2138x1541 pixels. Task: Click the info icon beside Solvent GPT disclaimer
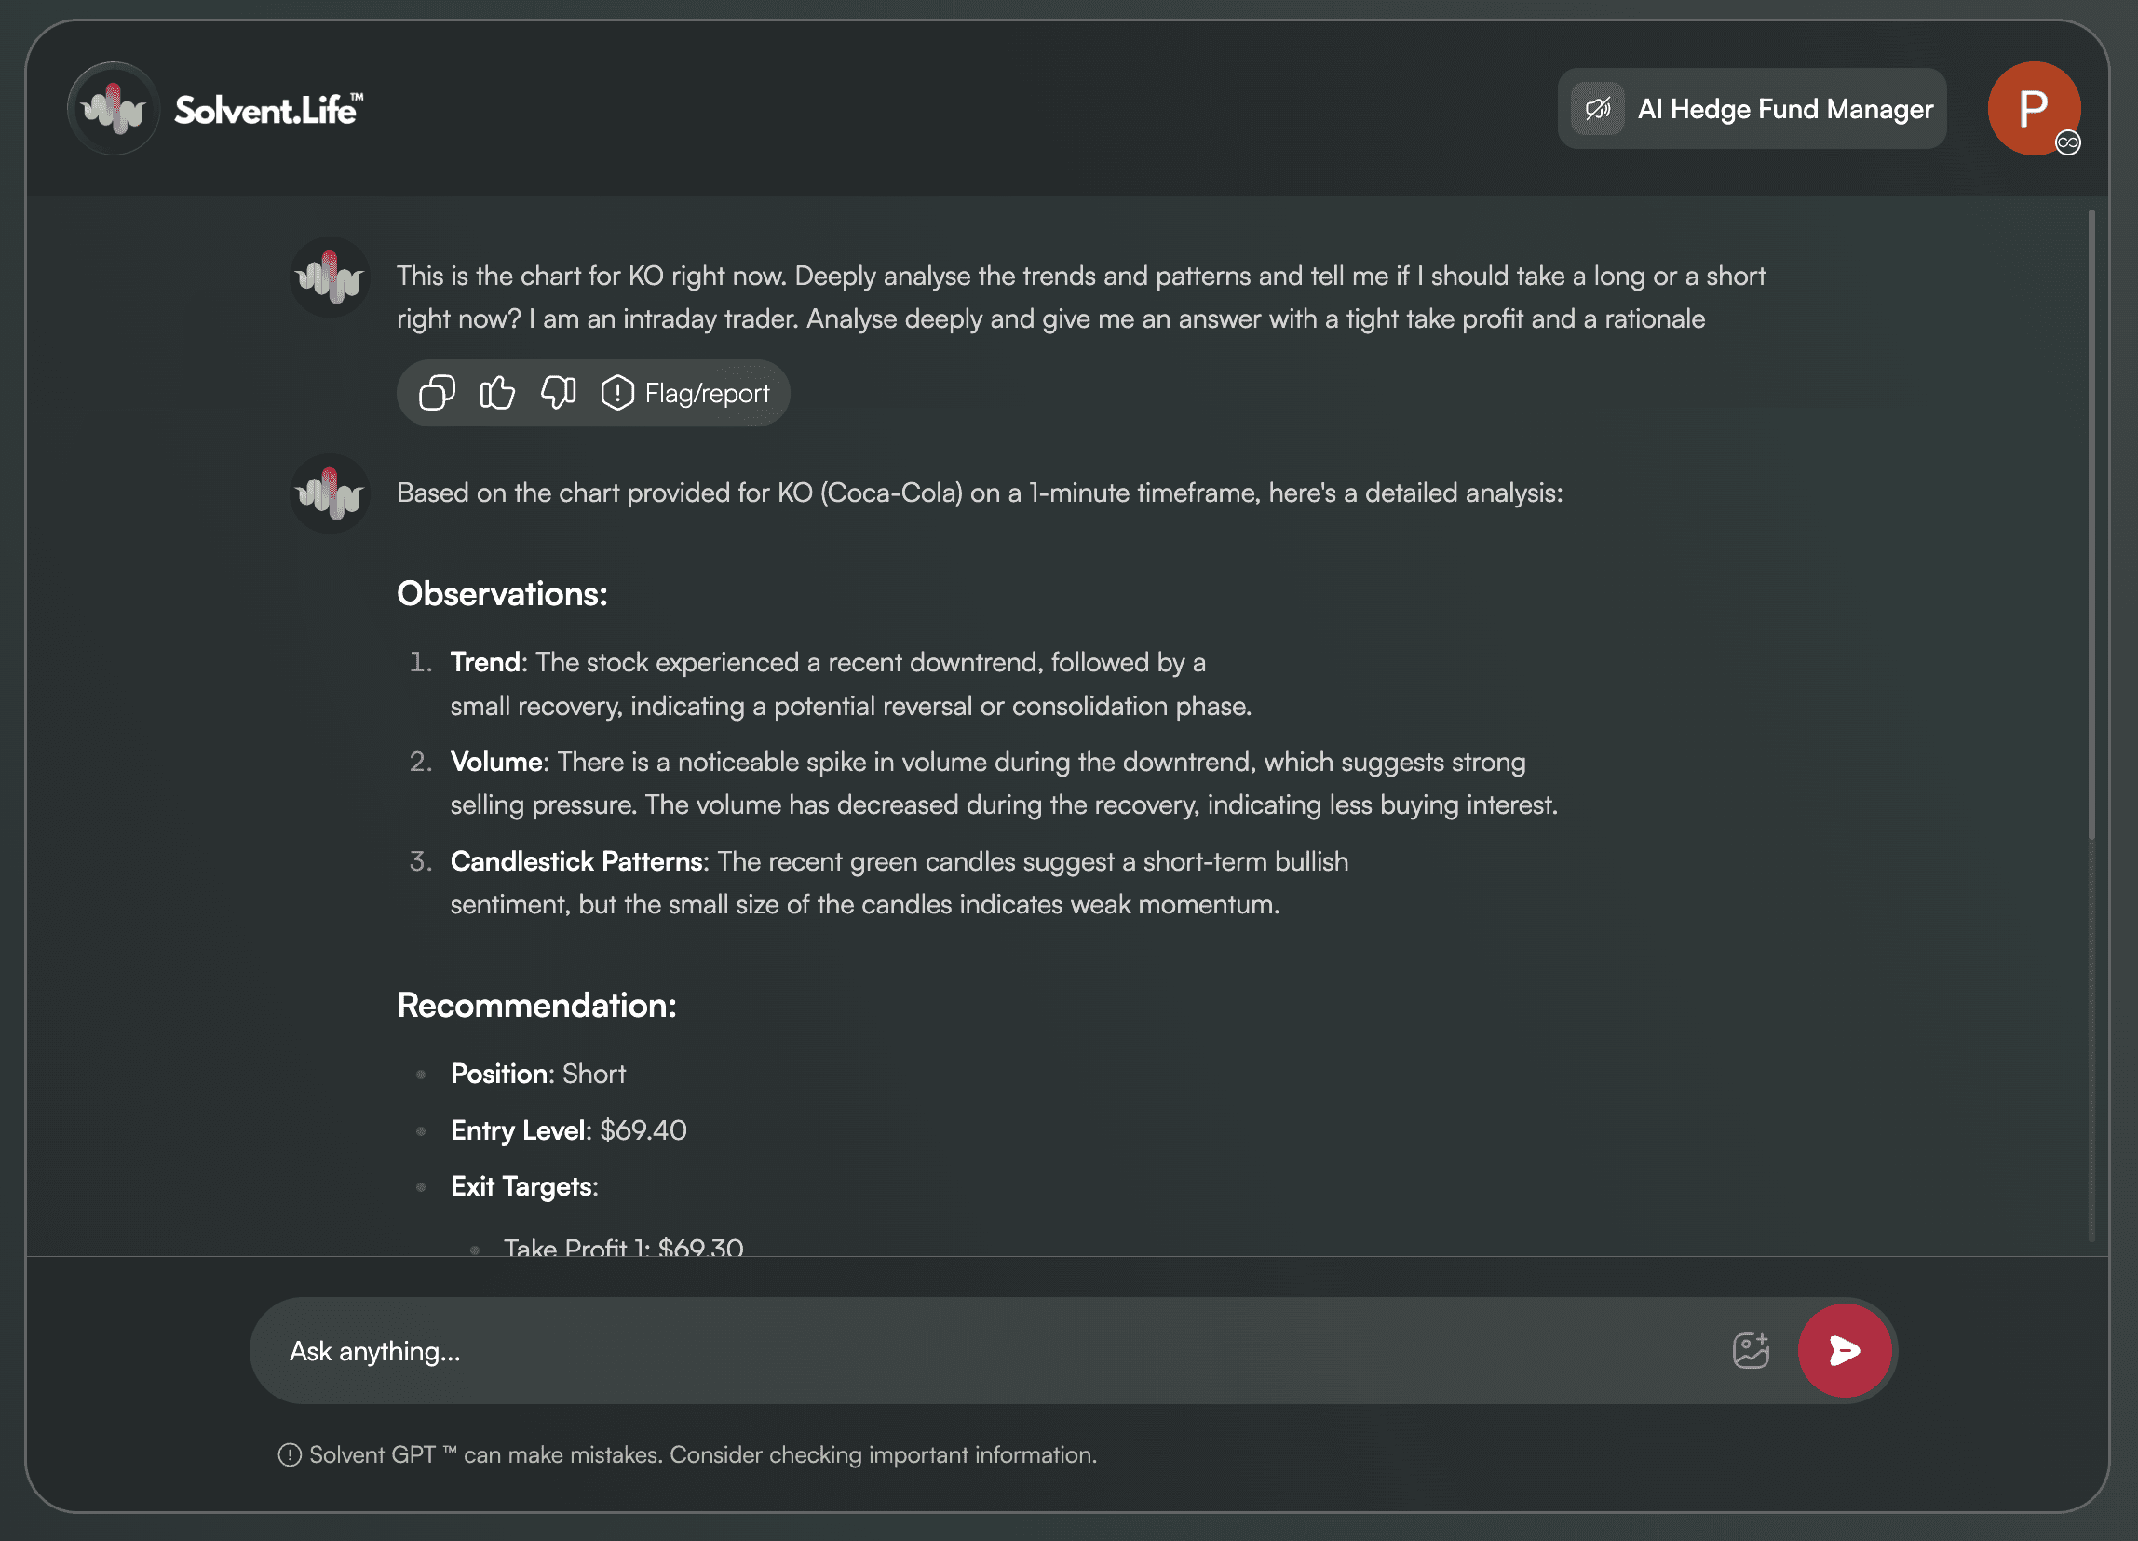point(290,1454)
